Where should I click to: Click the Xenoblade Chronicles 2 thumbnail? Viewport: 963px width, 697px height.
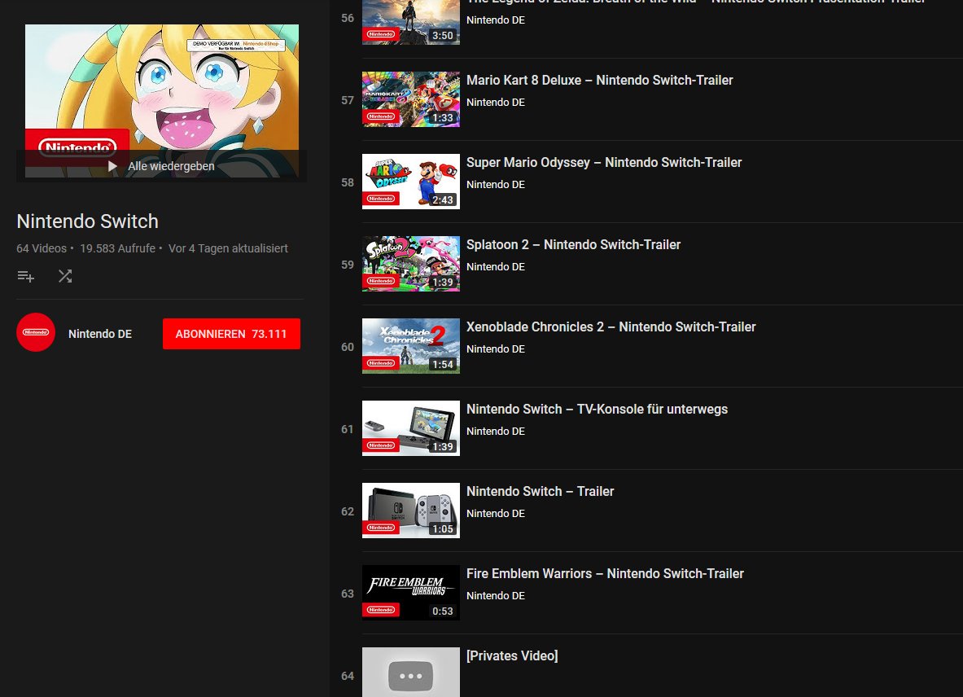[411, 346]
